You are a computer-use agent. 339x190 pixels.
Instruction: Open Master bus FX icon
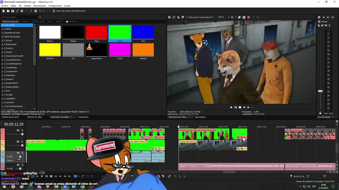(x=319, y=25)
